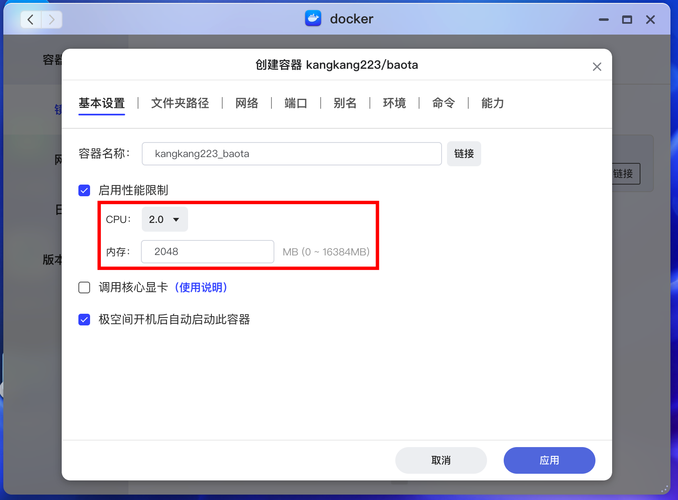678x500 pixels.
Task: Click the back navigation arrow
Action: (x=30, y=20)
